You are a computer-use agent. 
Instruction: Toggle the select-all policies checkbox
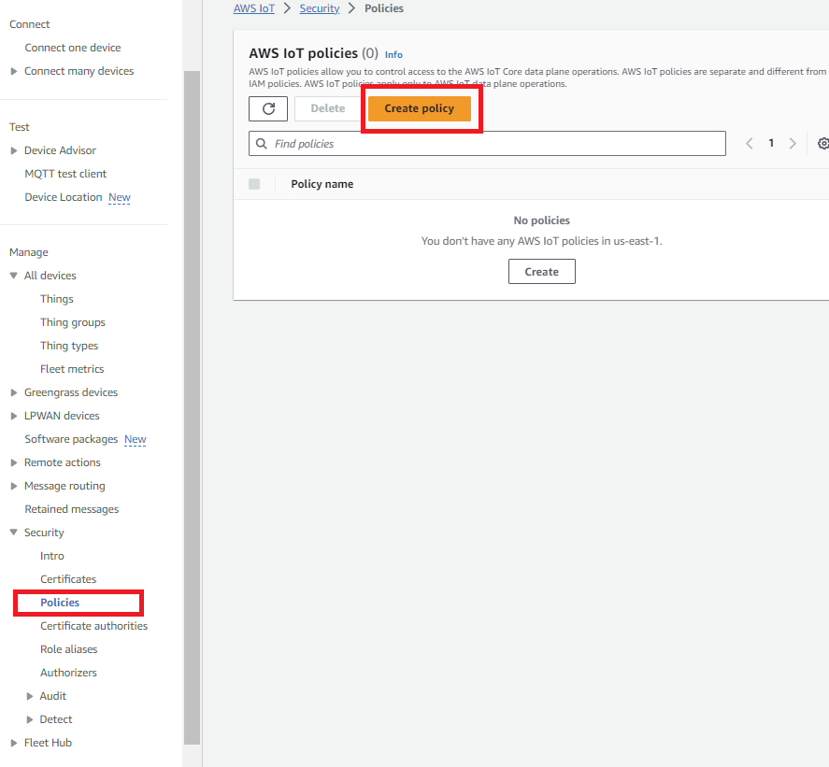click(x=254, y=184)
